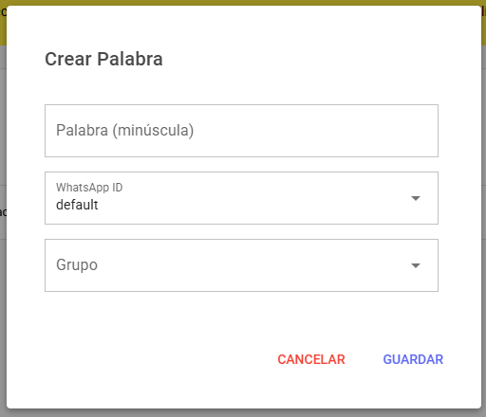The image size is (486, 417).
Task: Click the Grupo dropdown arrow icon
Action: coord(416,265)
